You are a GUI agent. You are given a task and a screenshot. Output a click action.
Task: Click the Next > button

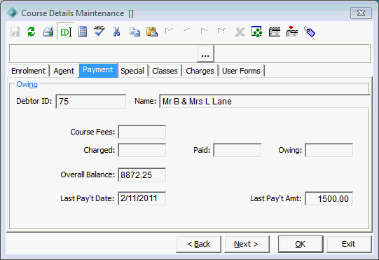pyautogui.click(x=247, y=245)
